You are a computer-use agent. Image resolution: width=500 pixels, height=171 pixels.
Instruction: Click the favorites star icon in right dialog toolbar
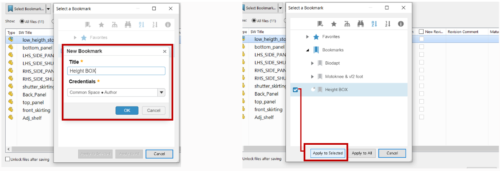(334, 24)
